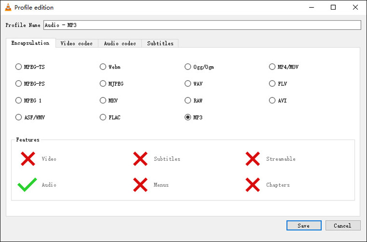Click the red cross next to Chapters

pos(253,185)
